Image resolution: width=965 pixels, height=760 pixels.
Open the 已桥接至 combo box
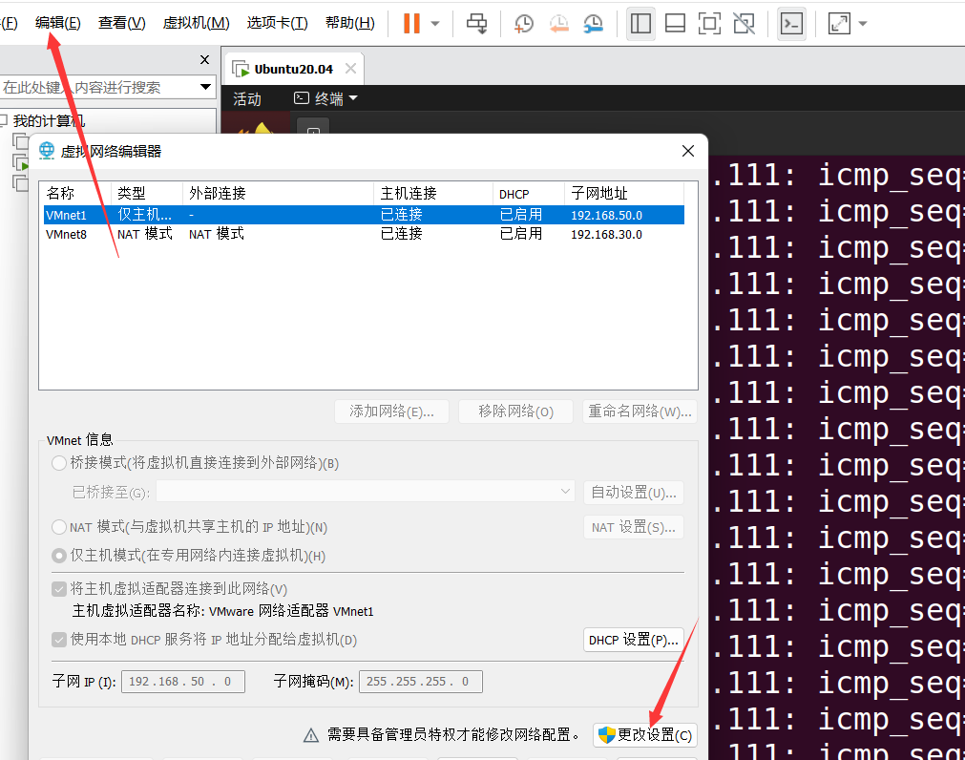[366, 493]
